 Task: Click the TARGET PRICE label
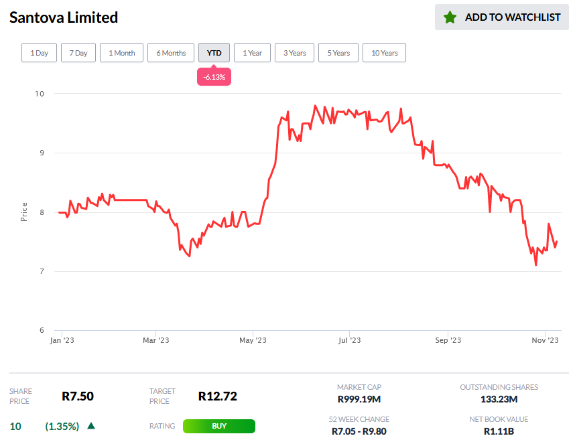click(x=162, y=396)
